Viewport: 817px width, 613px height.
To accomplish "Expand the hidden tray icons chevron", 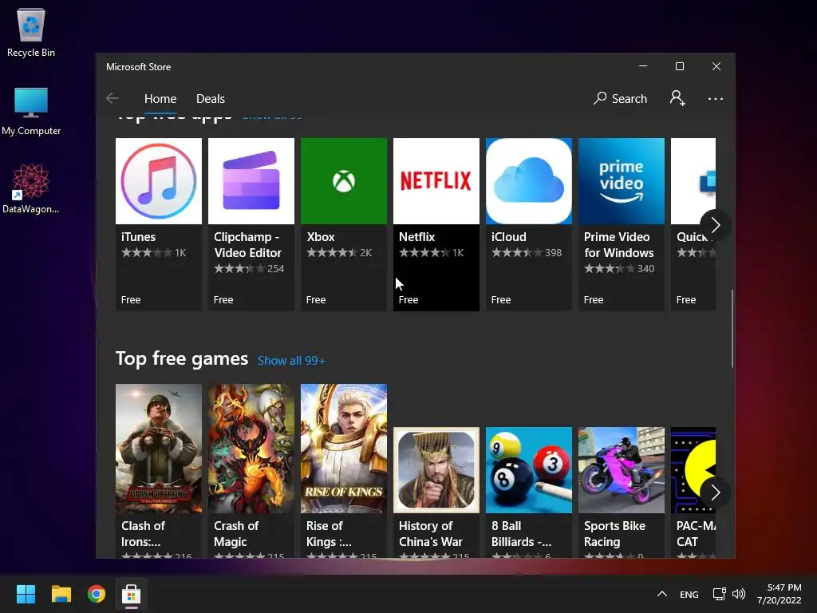I will (x=661, y=594).
